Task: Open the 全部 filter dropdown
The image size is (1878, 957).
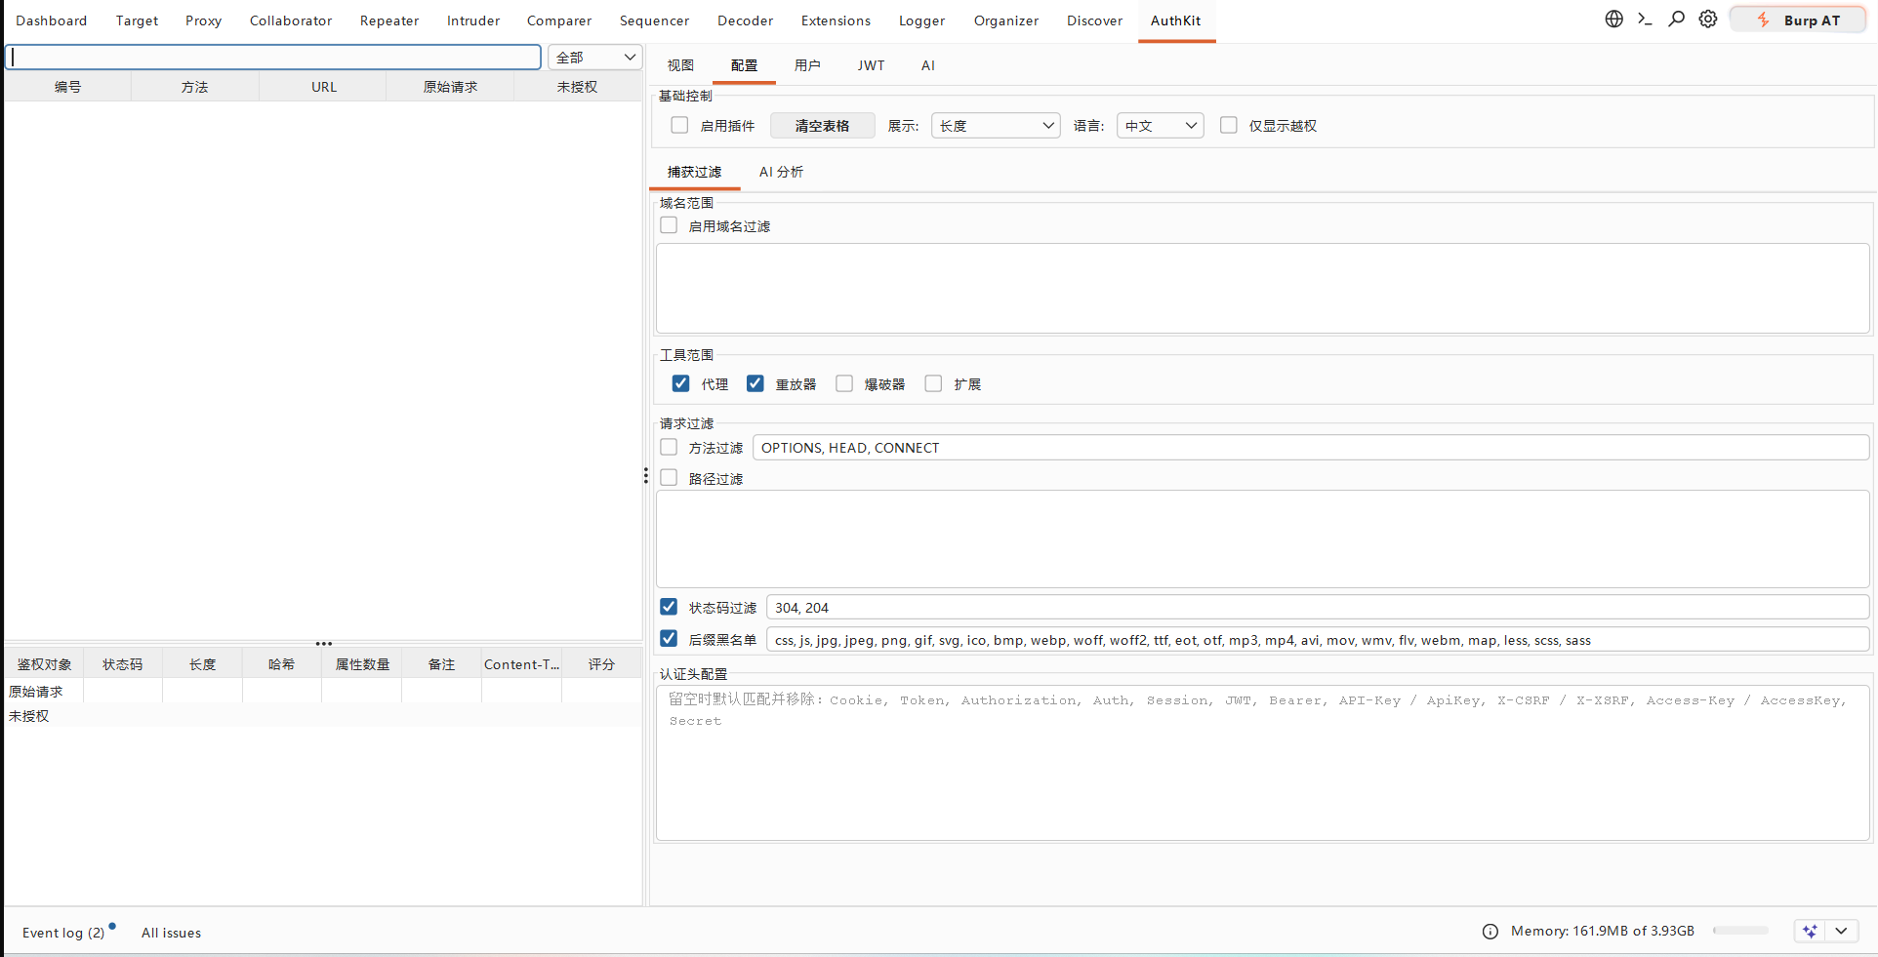Action: tap(594, 58)
